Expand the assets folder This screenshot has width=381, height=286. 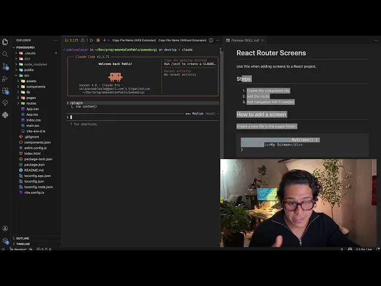point(36,81)
